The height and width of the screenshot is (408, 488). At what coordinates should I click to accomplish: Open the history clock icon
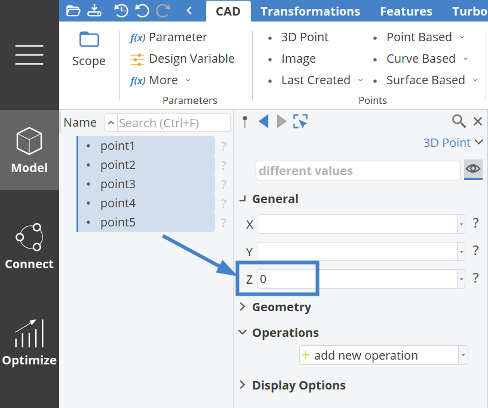(121, 11)
